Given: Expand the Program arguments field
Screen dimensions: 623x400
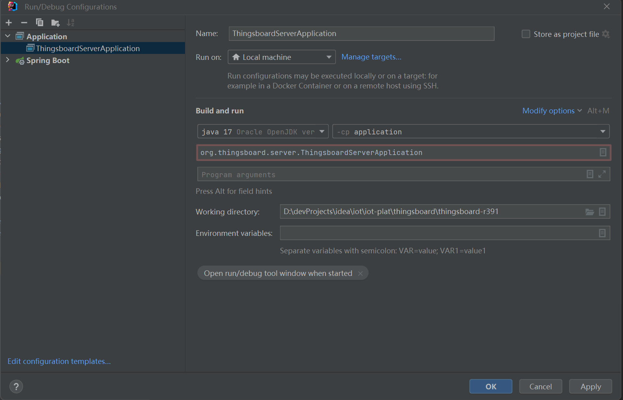Looking at the screenshot, I should coord(602,174).
